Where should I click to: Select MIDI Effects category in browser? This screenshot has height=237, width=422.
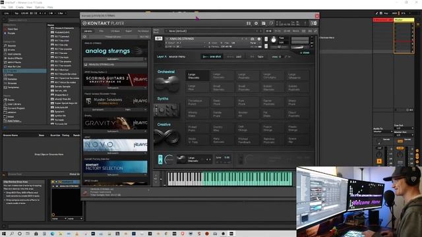click(15, 63)
